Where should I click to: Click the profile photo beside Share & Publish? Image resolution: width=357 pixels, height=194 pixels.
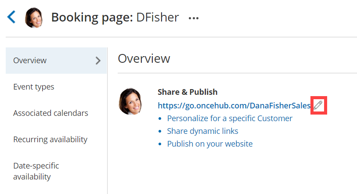pos(130,101)
